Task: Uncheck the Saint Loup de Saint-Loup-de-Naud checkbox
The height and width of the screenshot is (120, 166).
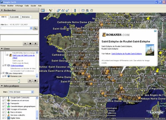Action: tap(7, 55)
